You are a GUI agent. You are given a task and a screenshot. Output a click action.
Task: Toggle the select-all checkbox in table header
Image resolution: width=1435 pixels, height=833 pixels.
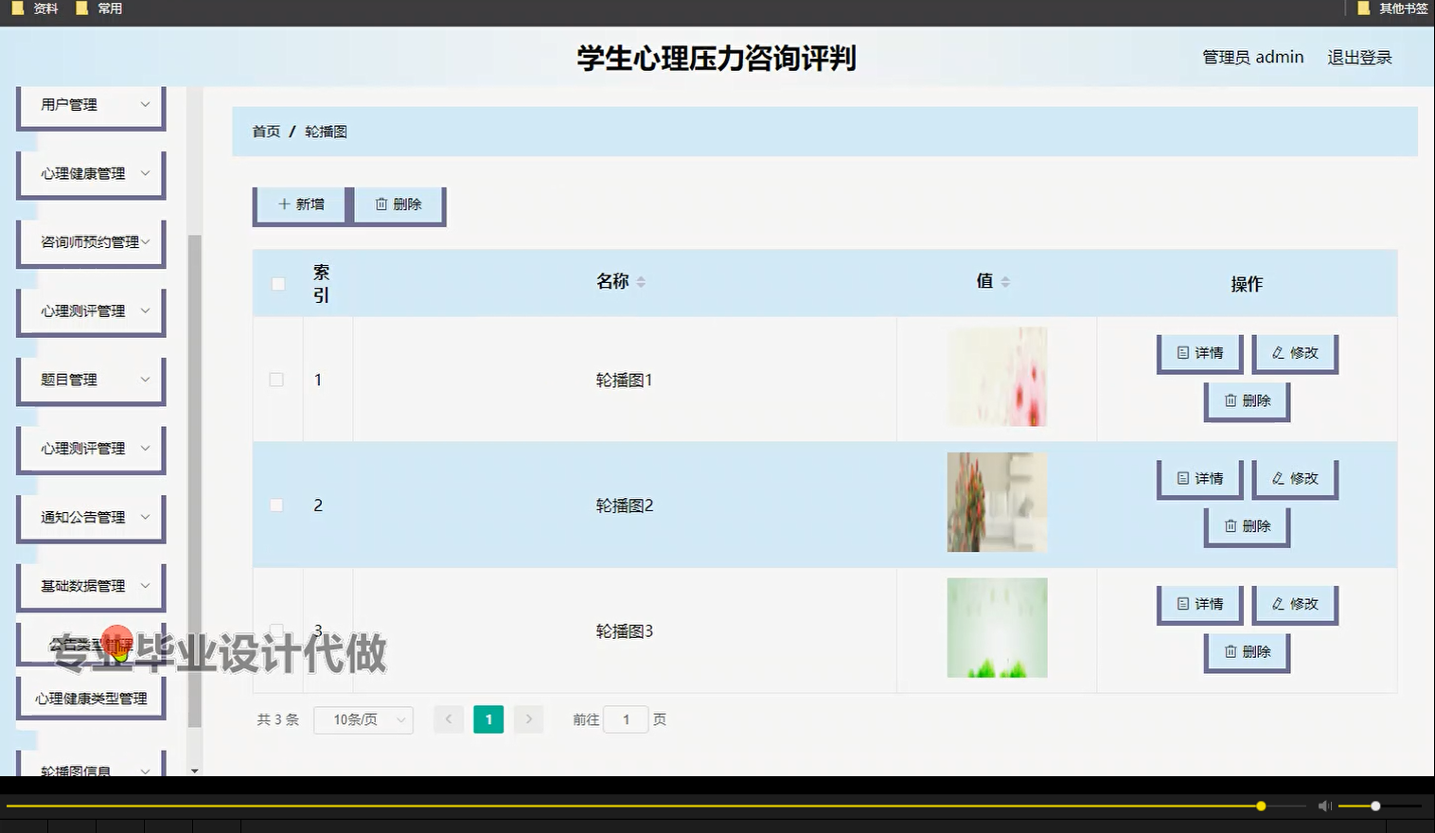point(276,283)
